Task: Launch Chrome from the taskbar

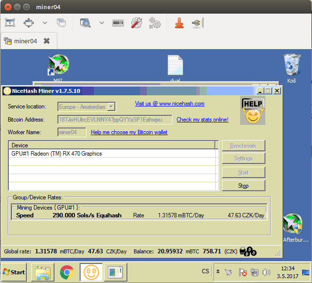Action: tap(67, 272)
